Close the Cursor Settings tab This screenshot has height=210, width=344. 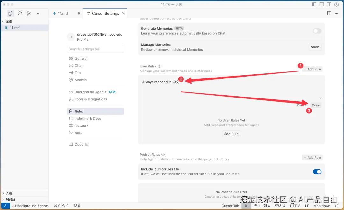[x=123, y=13]
